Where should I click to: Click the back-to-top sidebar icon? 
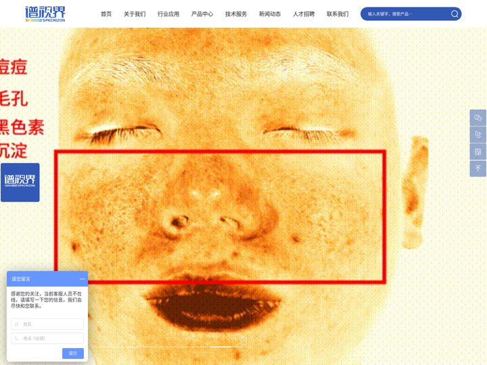point(478,168)
